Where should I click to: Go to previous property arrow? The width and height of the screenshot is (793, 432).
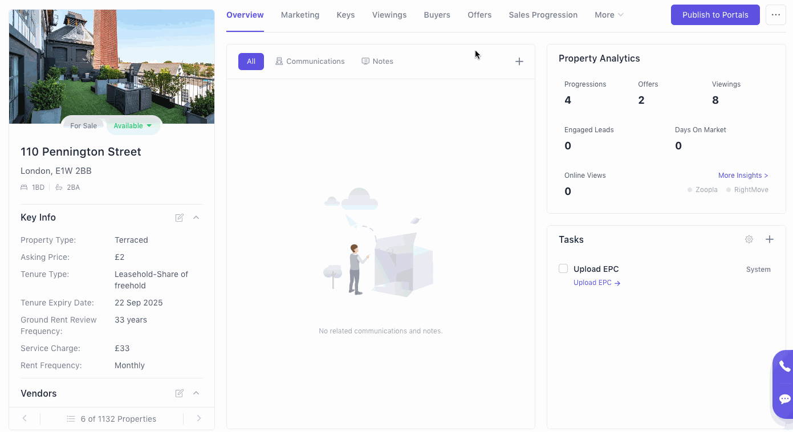[x=25, y=418]
